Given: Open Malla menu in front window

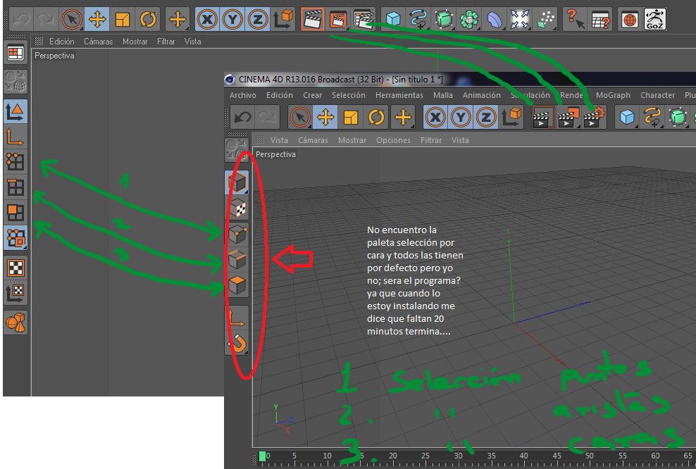Looking at the screenshot, I should coord(443,95).
